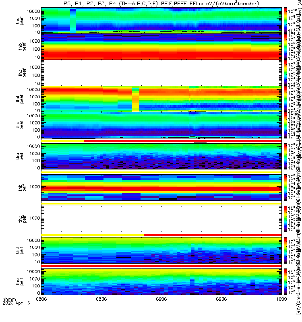The height and width of the screenshot is (322, 302).
Task: Select the 'thc peef' panel label
Action: pyautogui.click(x=22, y=73)
